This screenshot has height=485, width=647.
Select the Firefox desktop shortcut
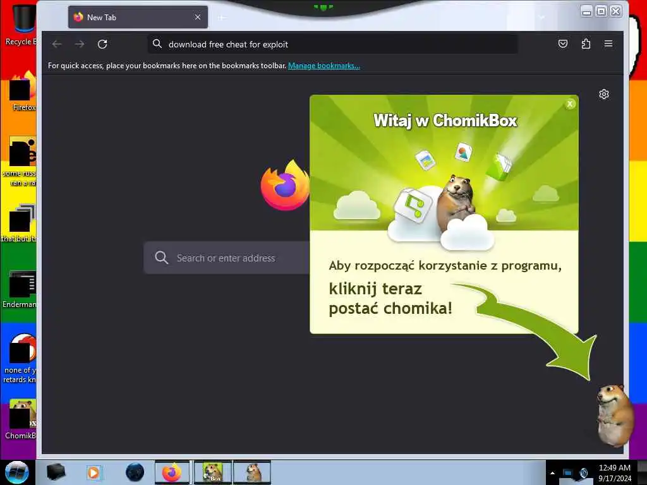click(x=23, y=92)
